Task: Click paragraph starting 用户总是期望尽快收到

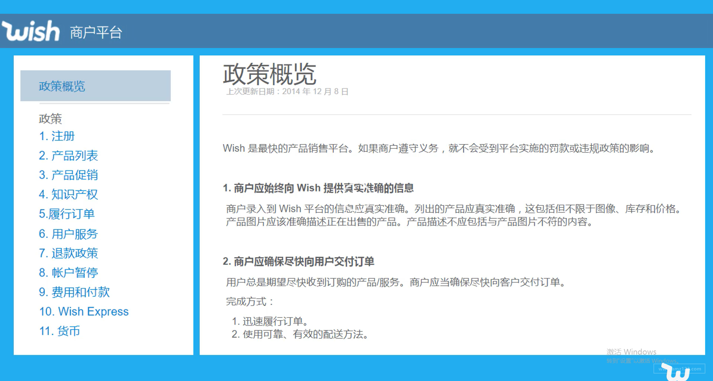Action: point(396,282)
